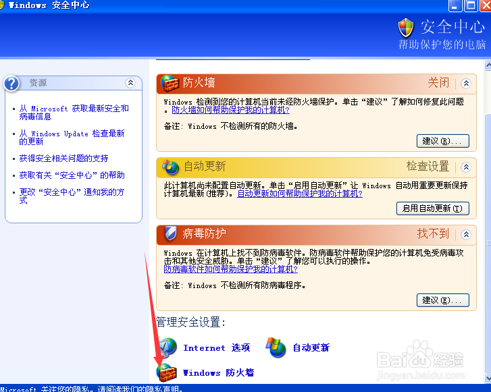Screen dimensions: 491x392
Task: Open link 防病毒软件如何帮助保护我的计算机?
Action: pyautogui.click(x=230, y=269)
